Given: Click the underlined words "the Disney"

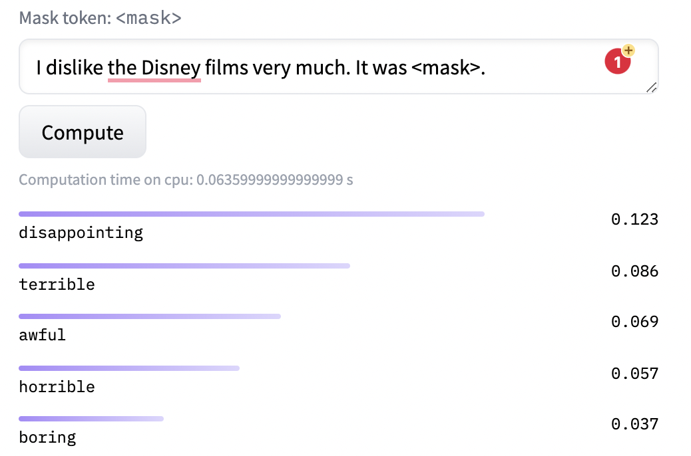Looking at the screenshot, I should tap(154, 68).
